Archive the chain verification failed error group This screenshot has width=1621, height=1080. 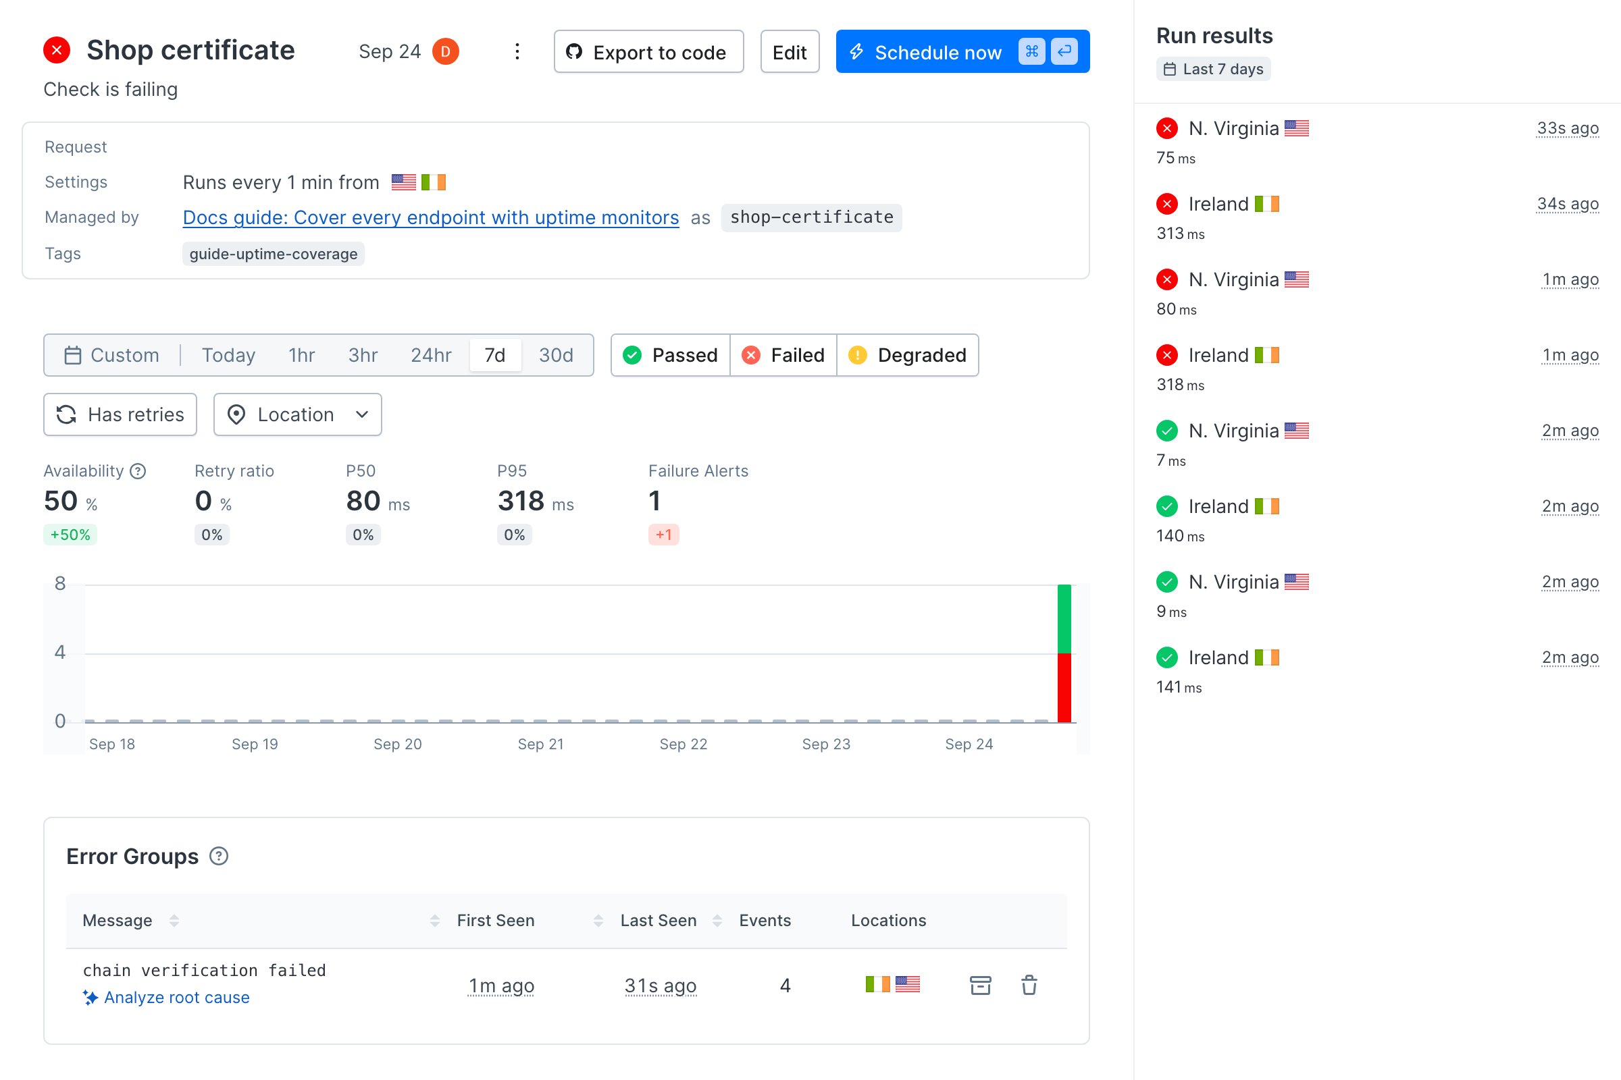pos(980,985)
